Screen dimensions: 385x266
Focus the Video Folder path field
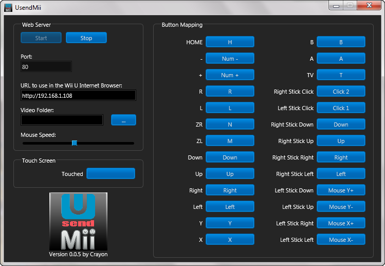62,120
